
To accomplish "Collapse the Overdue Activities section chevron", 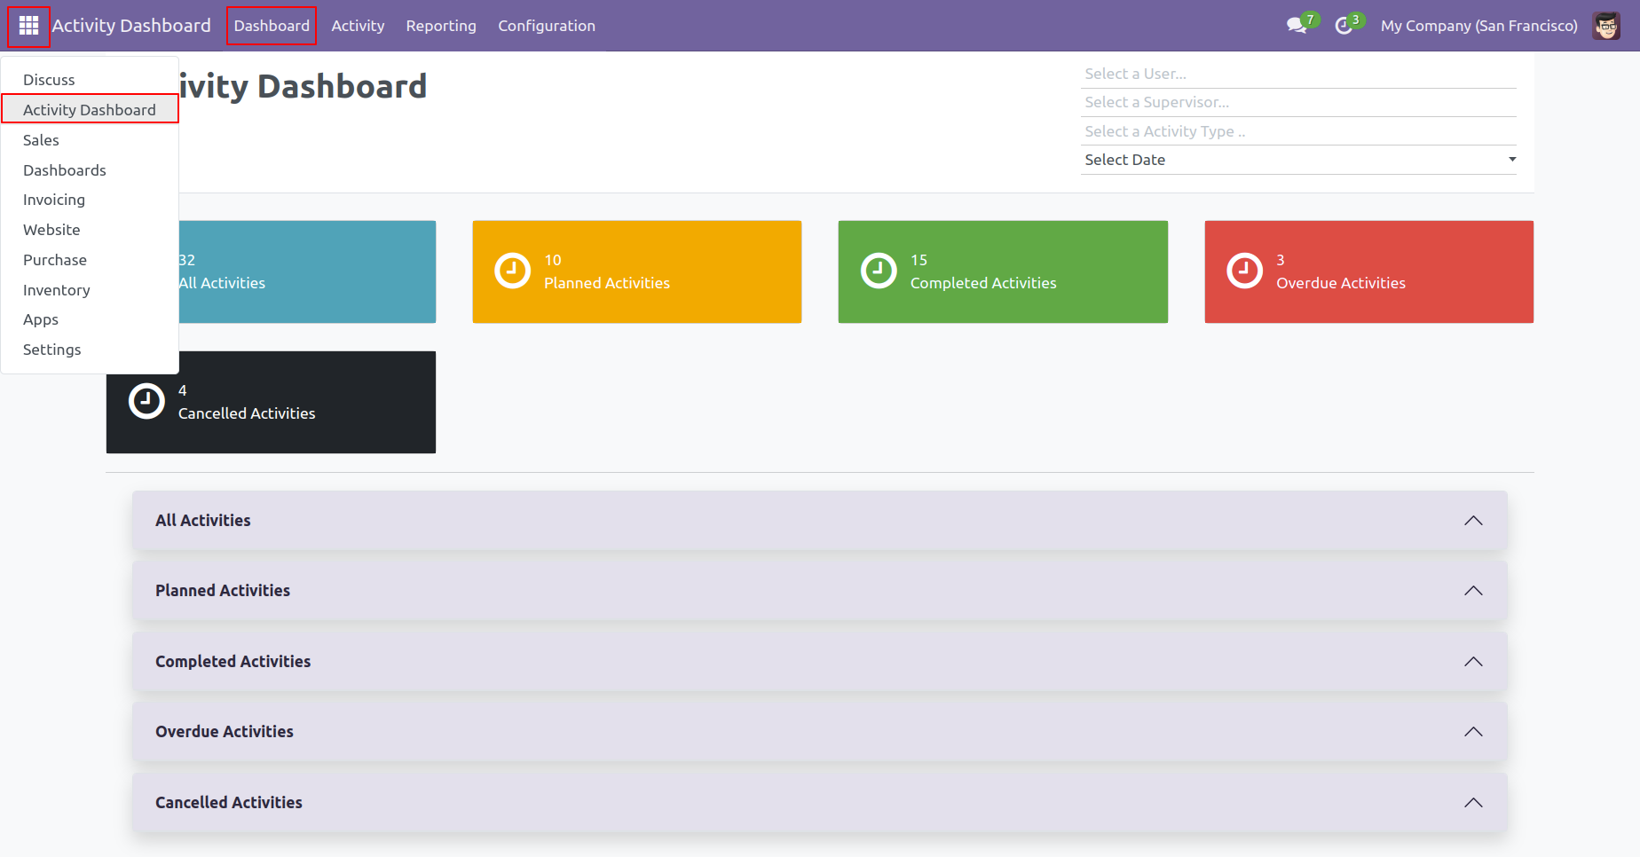I will [x=1473, y=732].
